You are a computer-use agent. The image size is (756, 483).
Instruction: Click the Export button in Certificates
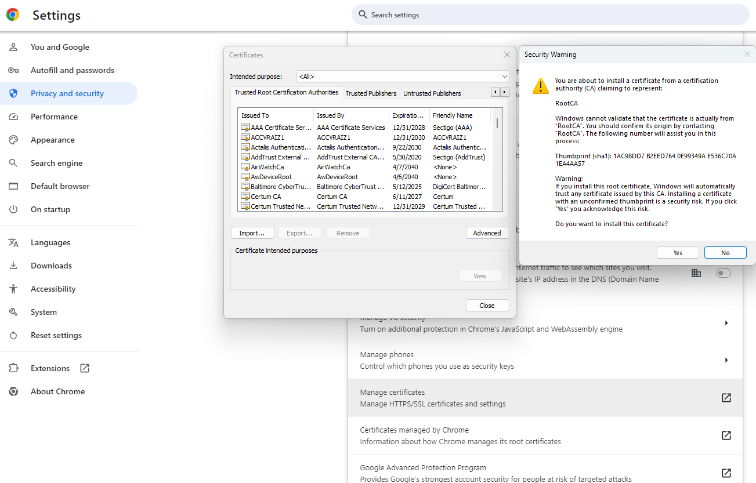[x=300, y=233]
